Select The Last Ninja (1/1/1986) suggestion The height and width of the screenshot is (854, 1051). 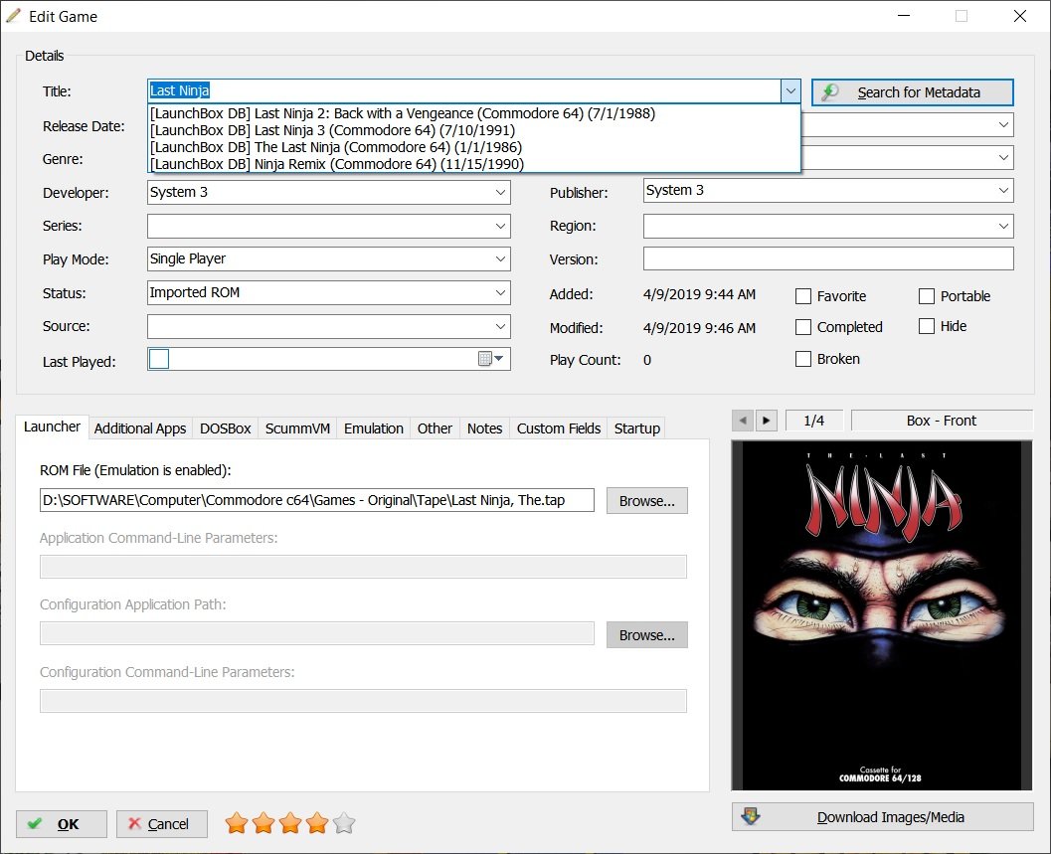(474, 147)
